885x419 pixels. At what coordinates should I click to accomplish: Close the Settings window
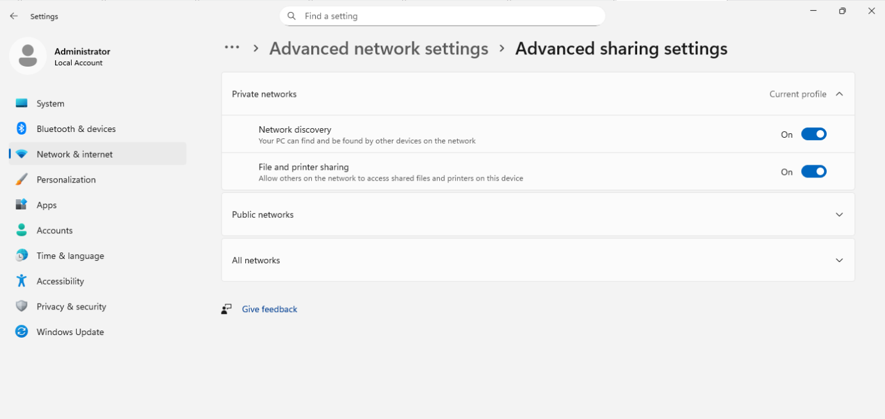[871, 11]
